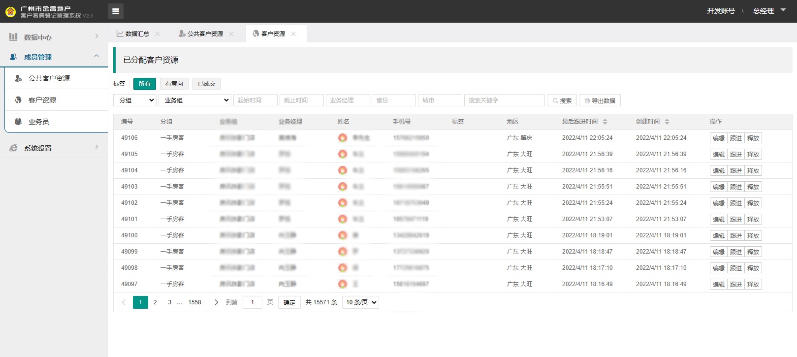Viewport: 797px width, 357px height.
Task: Click the avatar icon in row 49102
Action: [x=343, y=203]
